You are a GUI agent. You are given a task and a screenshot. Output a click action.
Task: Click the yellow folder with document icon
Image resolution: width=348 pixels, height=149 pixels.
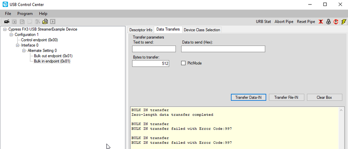[45, 22]
